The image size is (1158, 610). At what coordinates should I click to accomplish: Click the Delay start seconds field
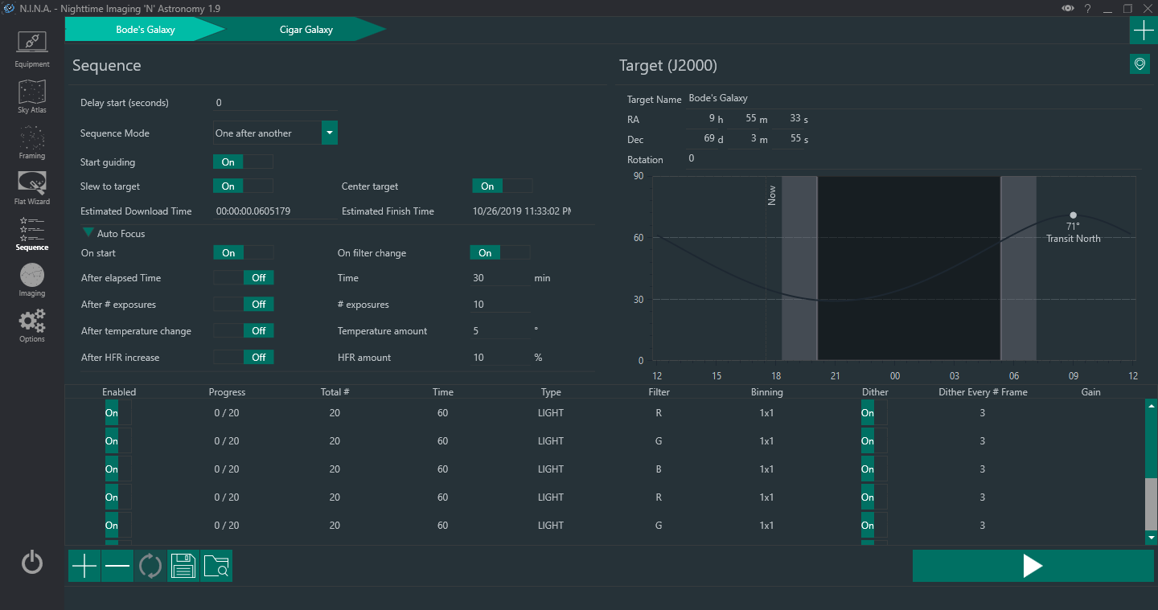pos(275,103)
